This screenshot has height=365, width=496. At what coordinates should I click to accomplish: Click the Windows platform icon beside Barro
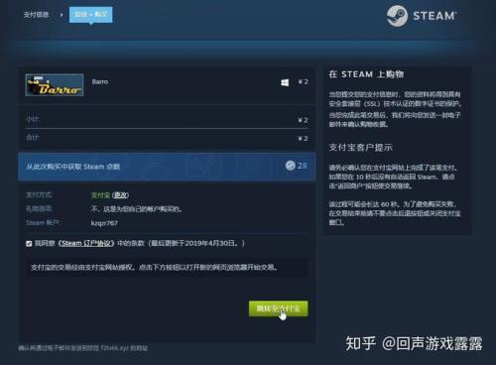285,82
